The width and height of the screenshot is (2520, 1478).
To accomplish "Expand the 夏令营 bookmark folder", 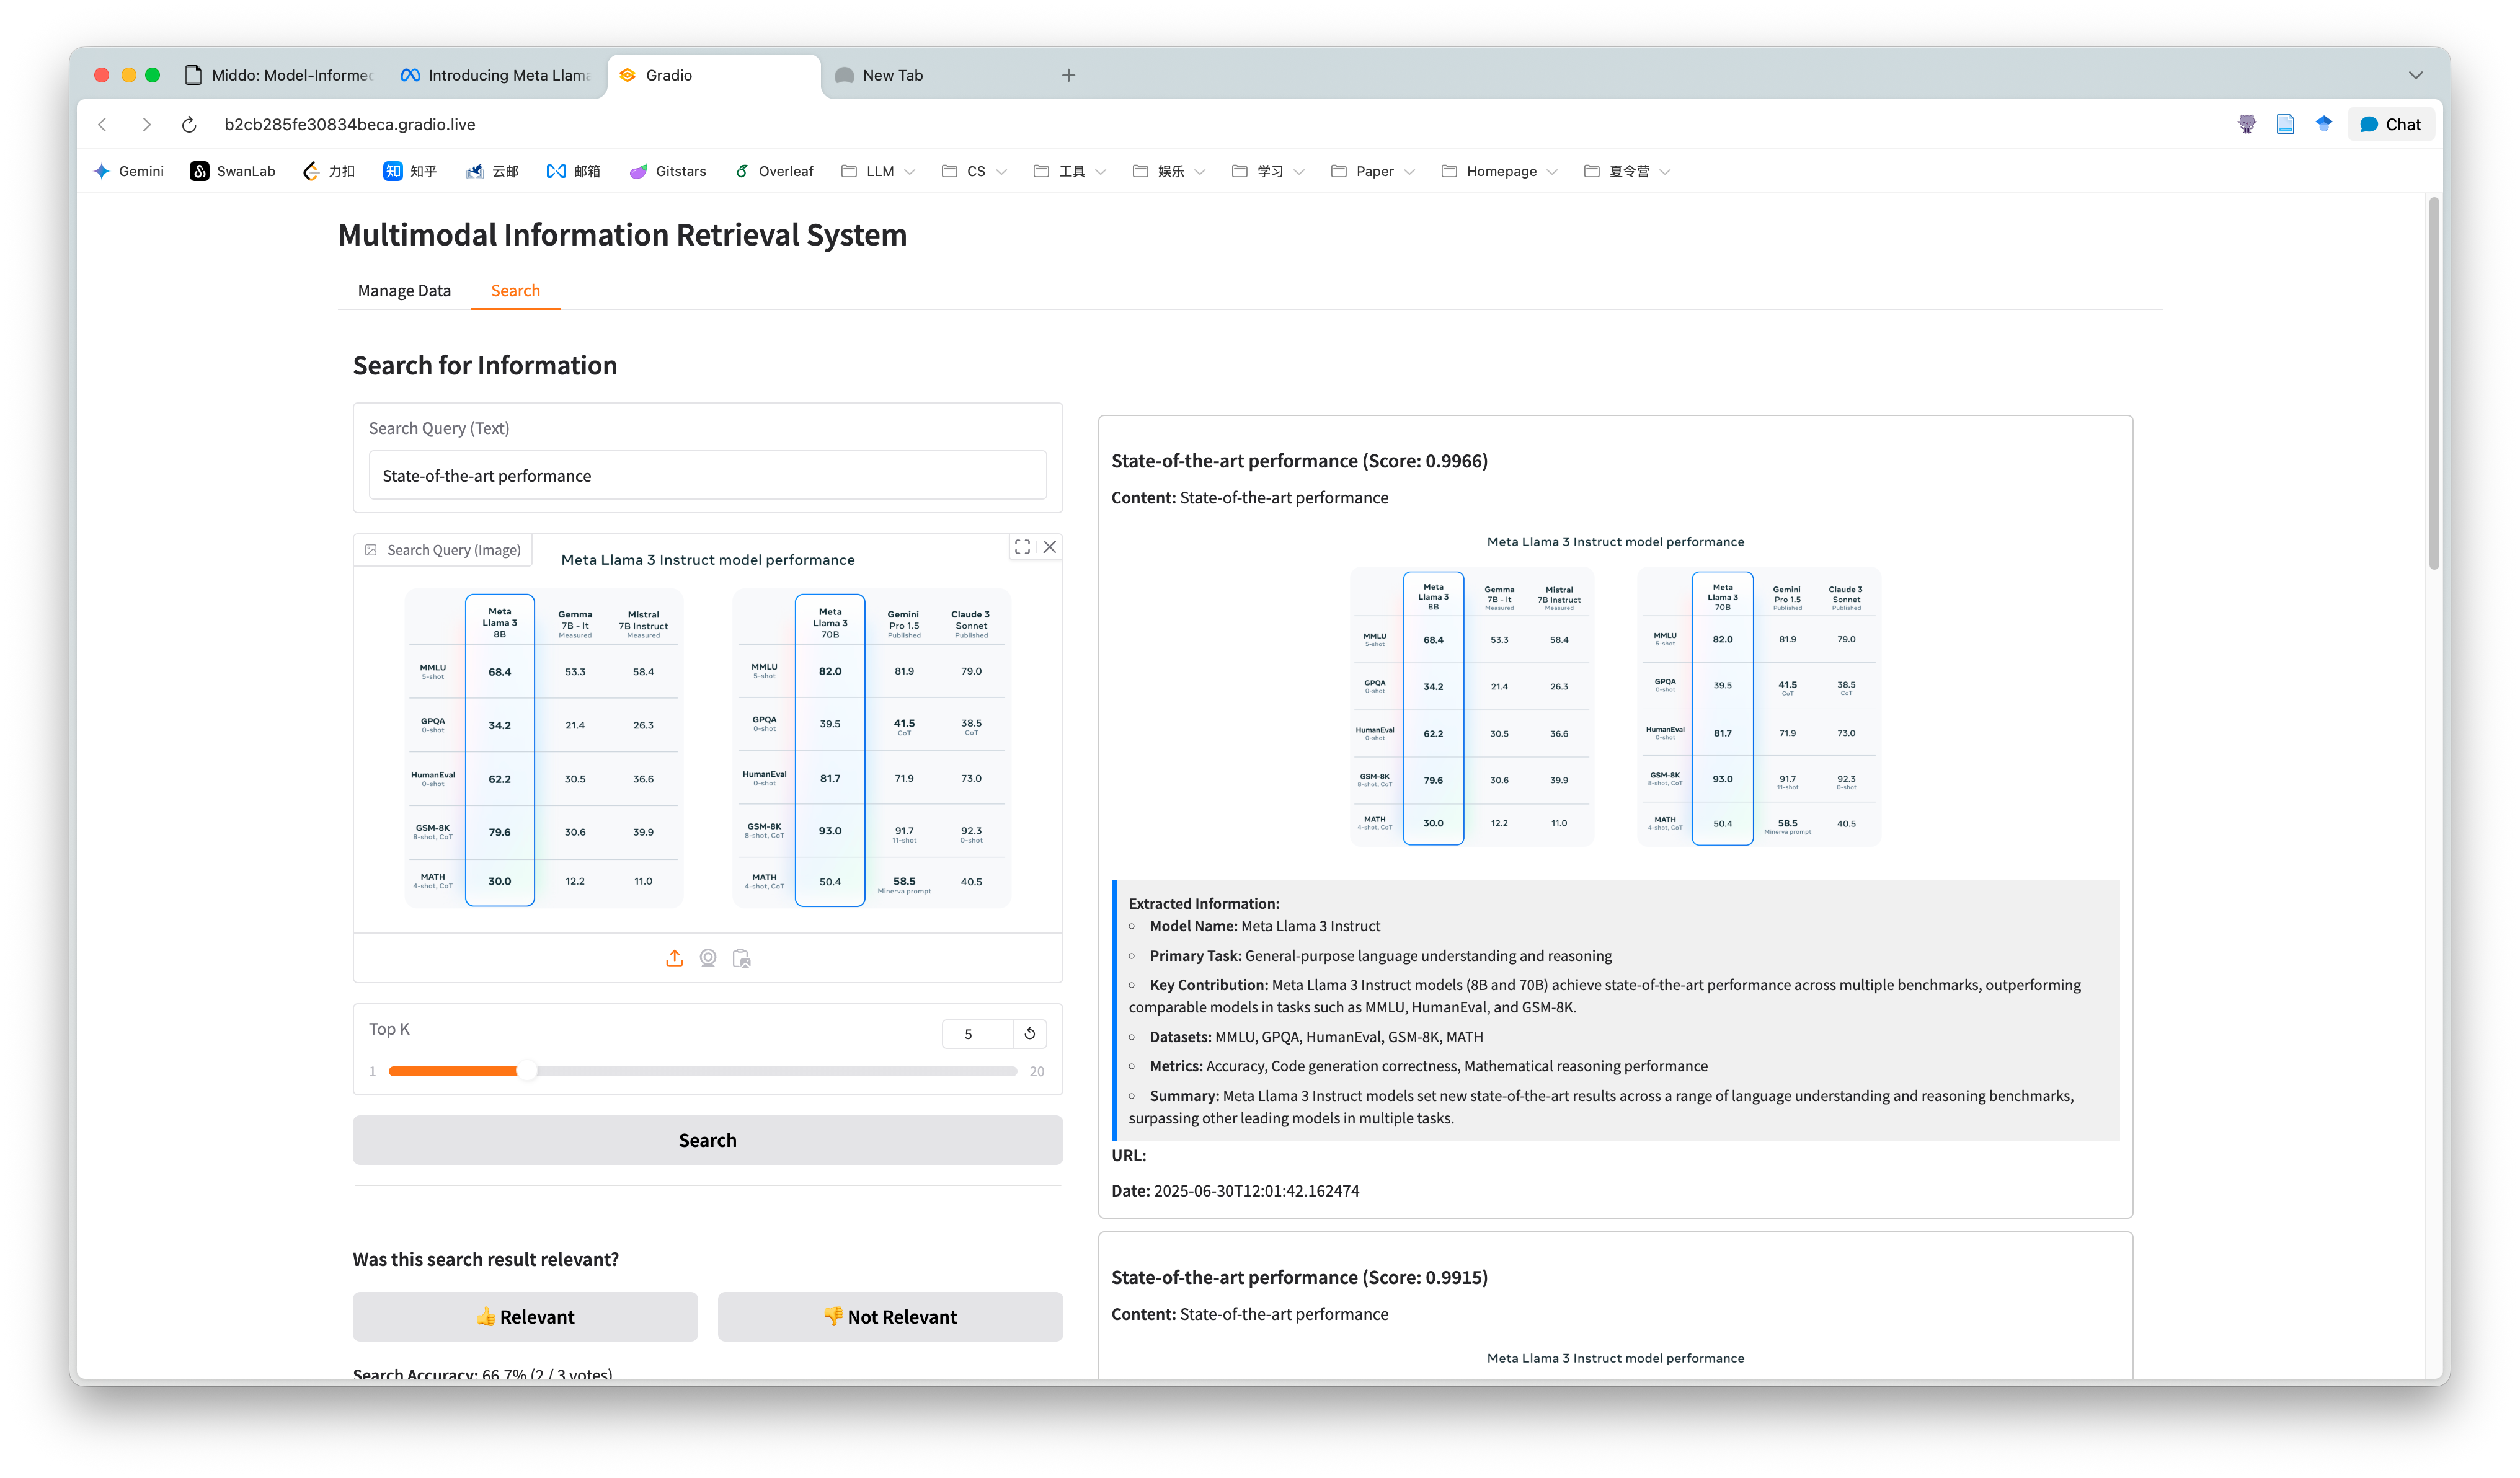I will click(1627, 171).
